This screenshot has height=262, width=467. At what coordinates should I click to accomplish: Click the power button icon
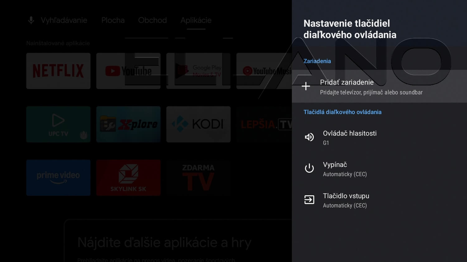(x=309, y=168)
